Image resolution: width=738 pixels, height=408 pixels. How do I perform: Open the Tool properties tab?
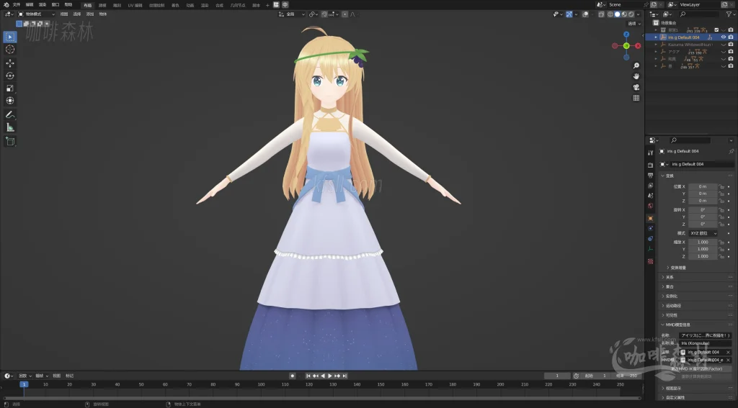651,153
